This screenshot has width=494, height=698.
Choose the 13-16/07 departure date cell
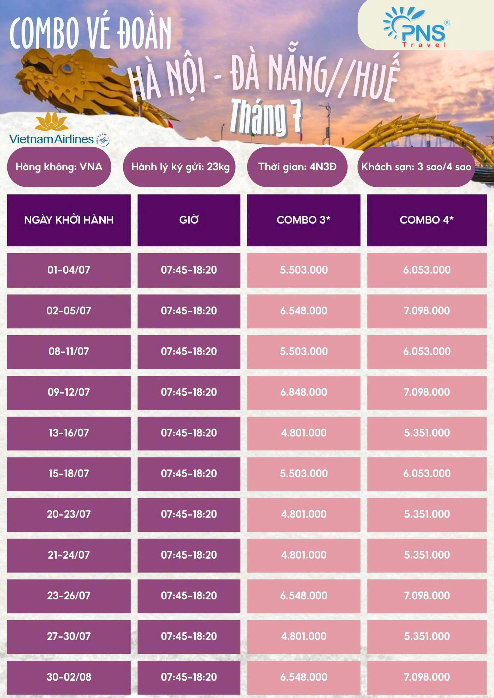pos(69,433)
